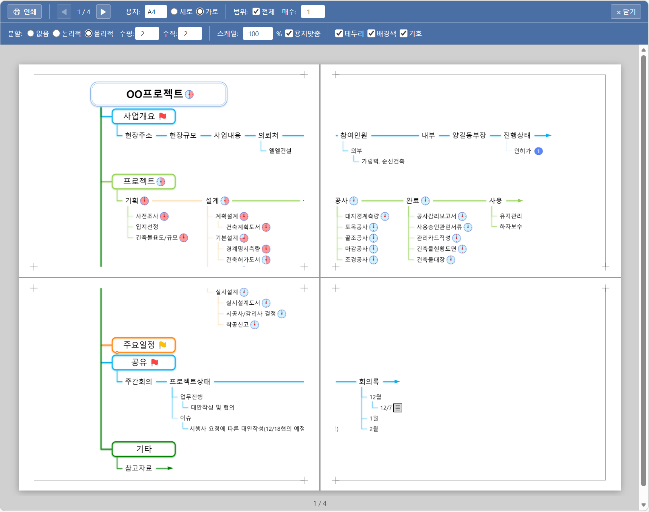
Task: Click the red flag on 사업개요 node
Action: coord(163,116)
